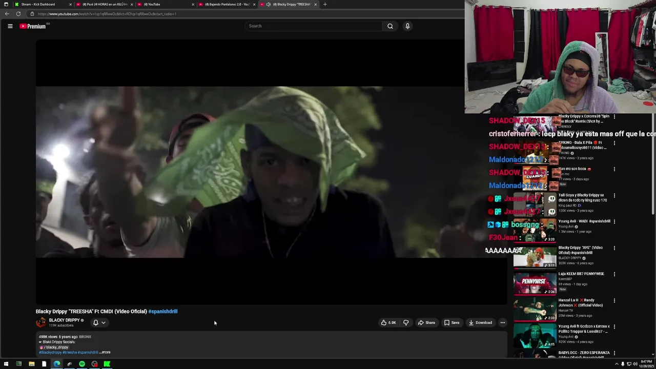Dislike the video
656x369 pixels.
click(406, 323)
